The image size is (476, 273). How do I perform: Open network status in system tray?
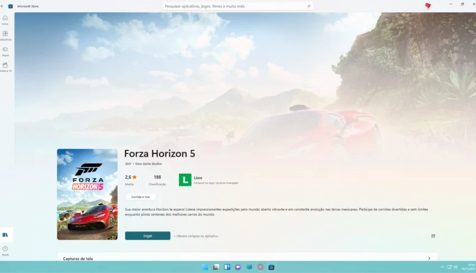449,267
